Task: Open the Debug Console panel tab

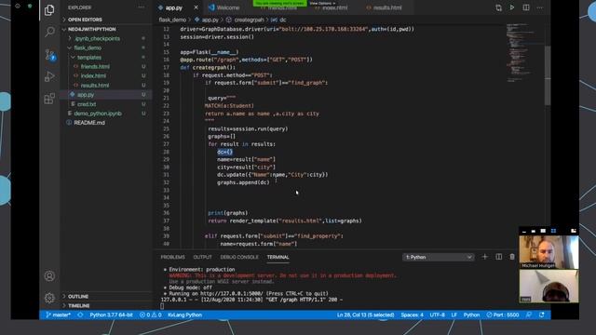Action: pos(239,257)
